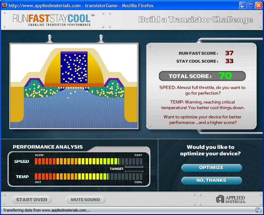Click the Applied Materials logo
The height and width of the screenshot is (215, 264).
pos(231,199)
